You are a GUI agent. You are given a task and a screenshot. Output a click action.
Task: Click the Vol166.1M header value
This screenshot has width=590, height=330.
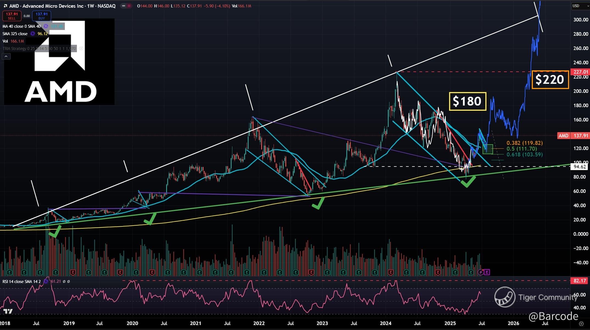[x=241, y=6]
